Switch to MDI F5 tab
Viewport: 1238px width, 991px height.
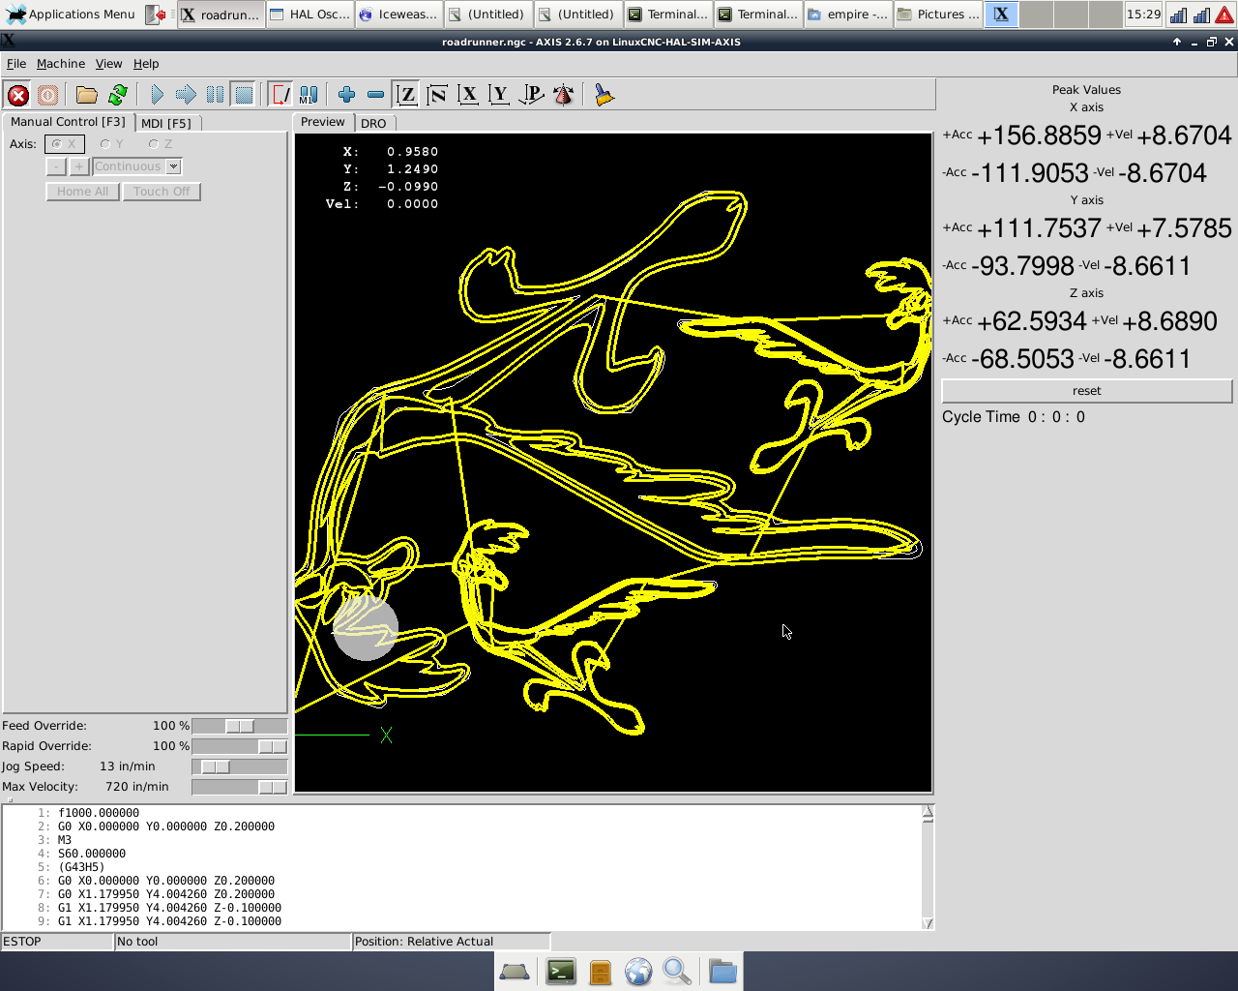[166, 123]
